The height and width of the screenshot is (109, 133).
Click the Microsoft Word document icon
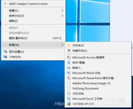(69, 73)
